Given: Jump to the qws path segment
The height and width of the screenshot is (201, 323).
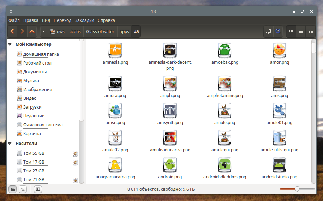Looking at the screenshot, I should (58, 31).
